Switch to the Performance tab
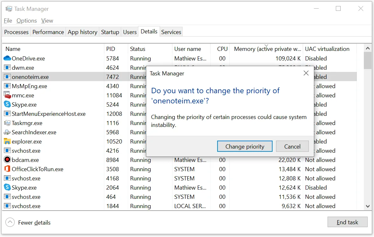The height and width of the screenshot is (237, 374). click(x=48, y=32)
